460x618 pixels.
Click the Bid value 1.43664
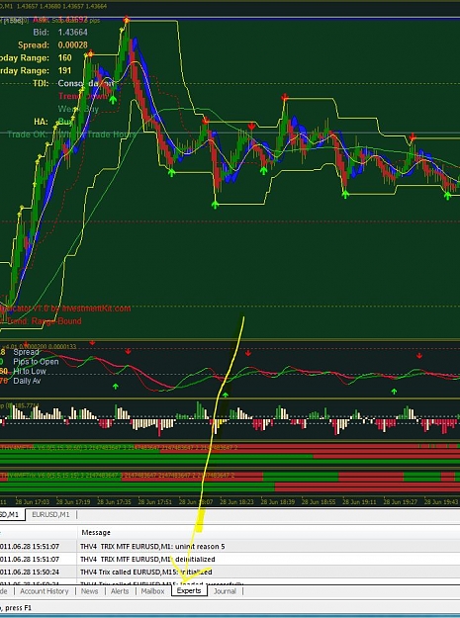coord(73,33)
